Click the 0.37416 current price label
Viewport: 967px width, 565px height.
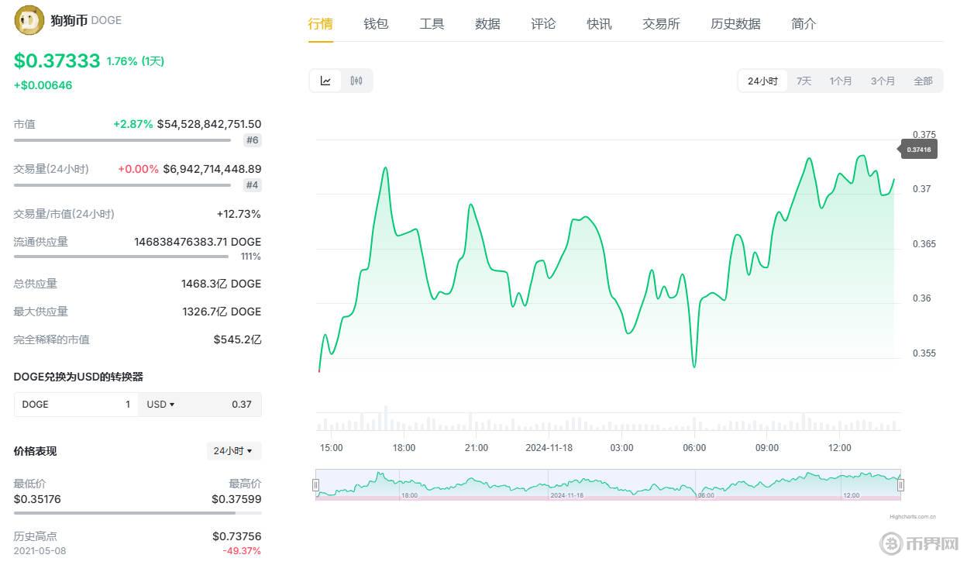919,150
